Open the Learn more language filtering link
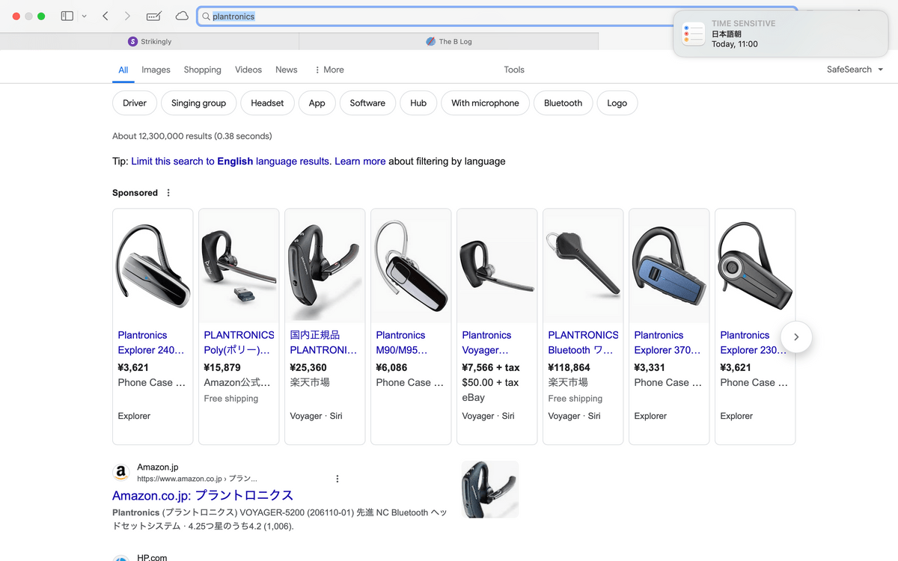 [x=360, y=162]
